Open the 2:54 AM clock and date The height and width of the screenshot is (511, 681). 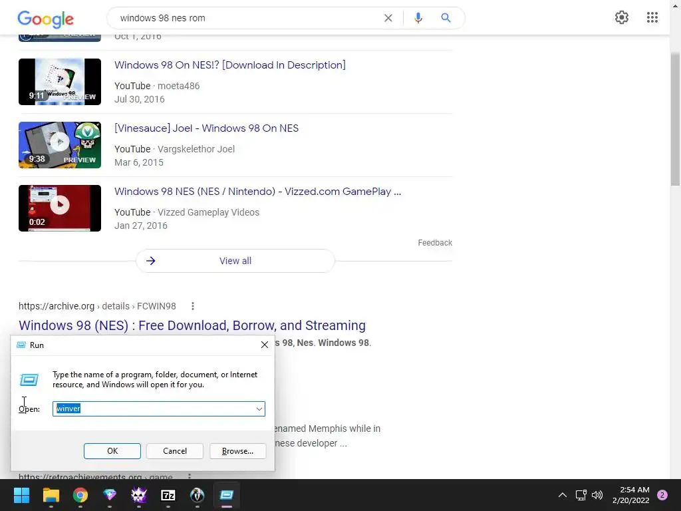pyautogui.click(x=630, y=495)
